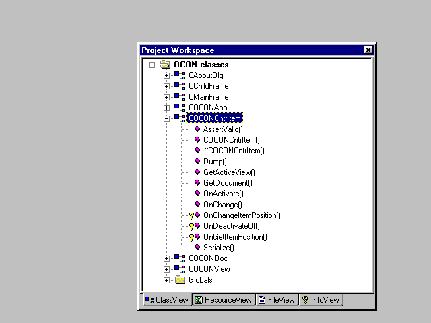Screen dimensions: 431x323
Task: Select the GetDocument() method
Action: click(228, 183)
